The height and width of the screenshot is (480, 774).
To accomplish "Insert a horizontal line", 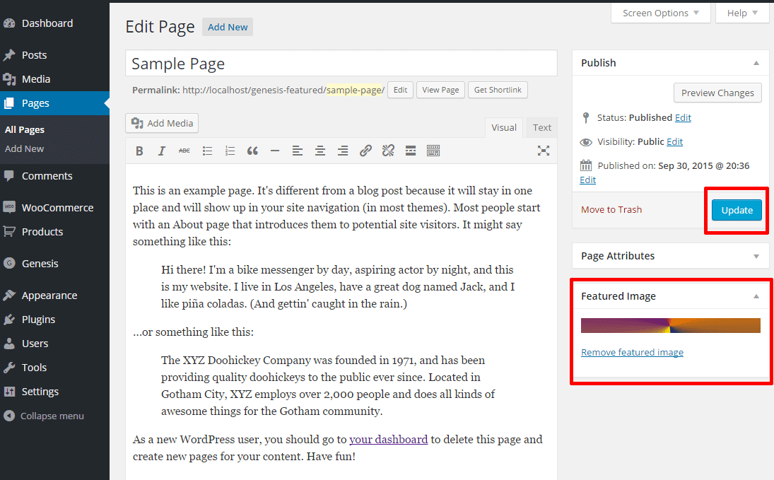I will (275, 151).
